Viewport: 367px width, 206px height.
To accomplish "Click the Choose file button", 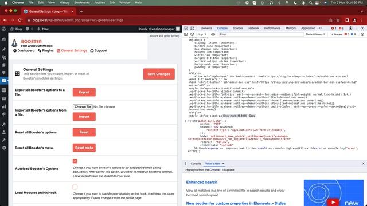I will point(83,107).
